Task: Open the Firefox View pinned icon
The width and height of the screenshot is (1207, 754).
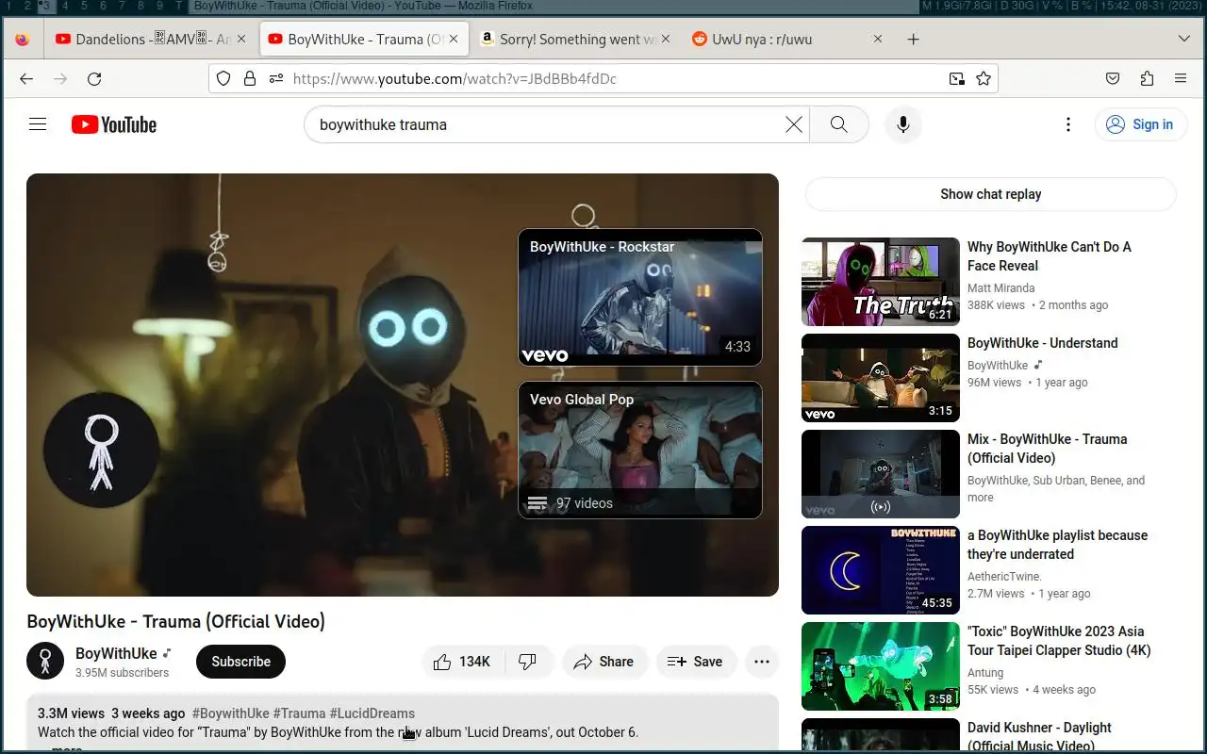Action: point(23,40)
